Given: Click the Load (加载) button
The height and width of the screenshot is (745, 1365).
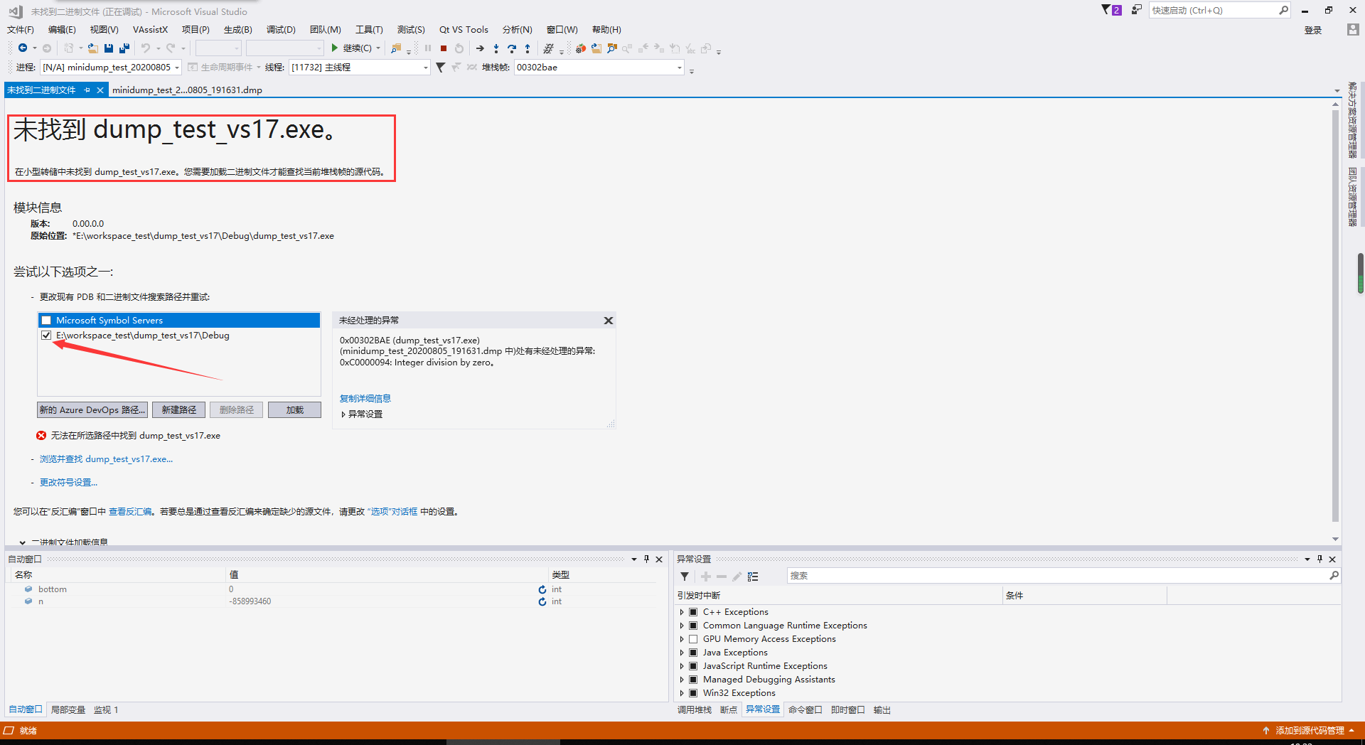Looking at the screenshot, I should (x=294, y=410).
